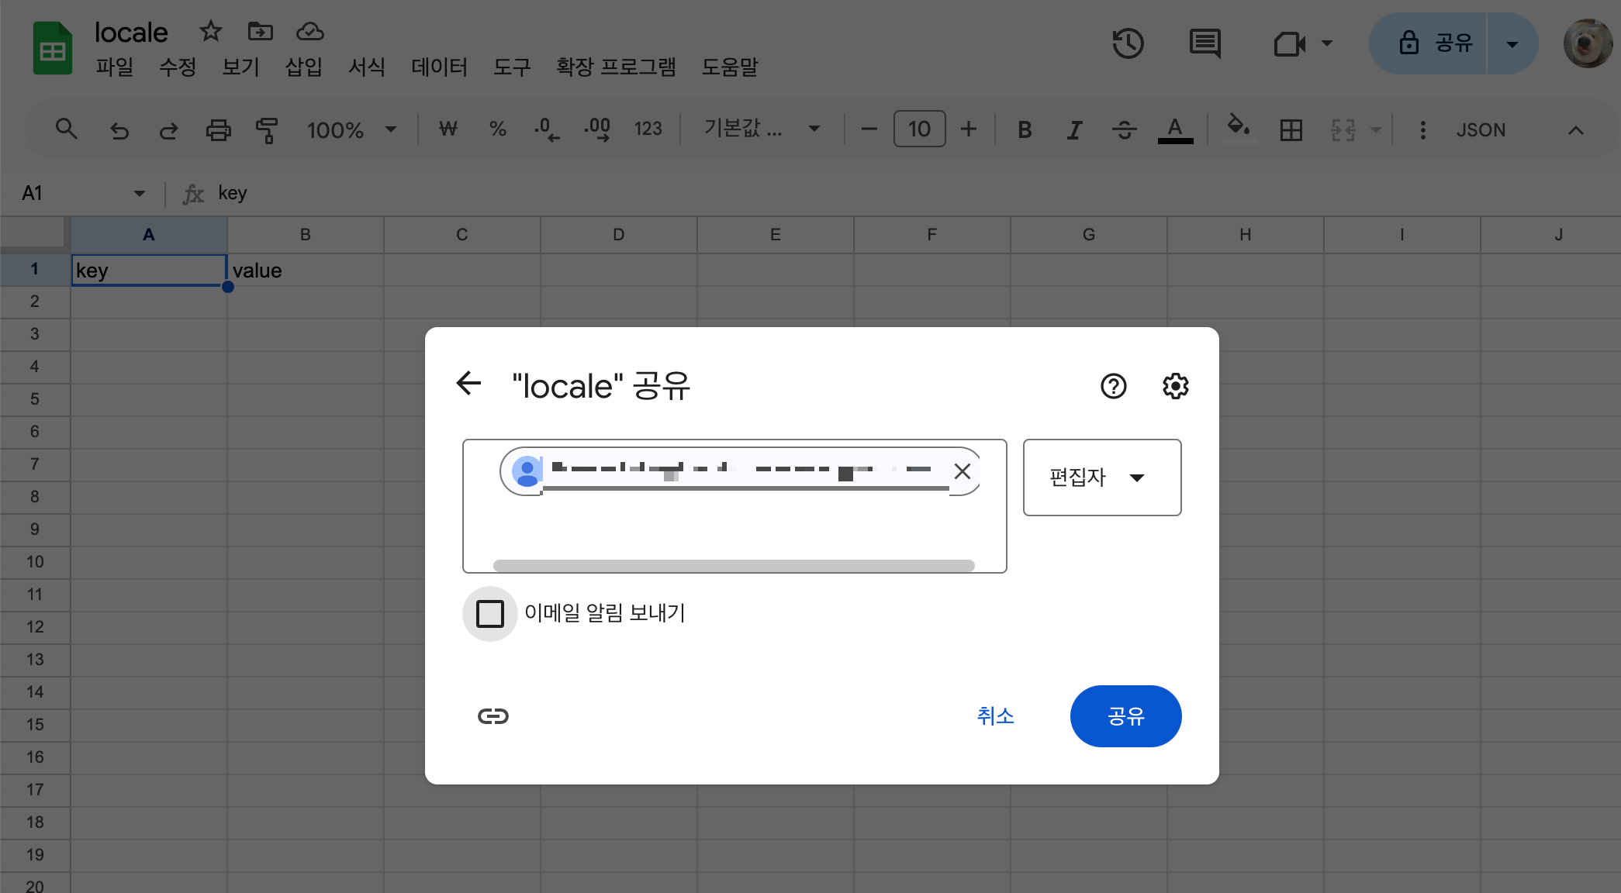Open the 데이터 menu

pyautogui.click(x=439, y=67)
